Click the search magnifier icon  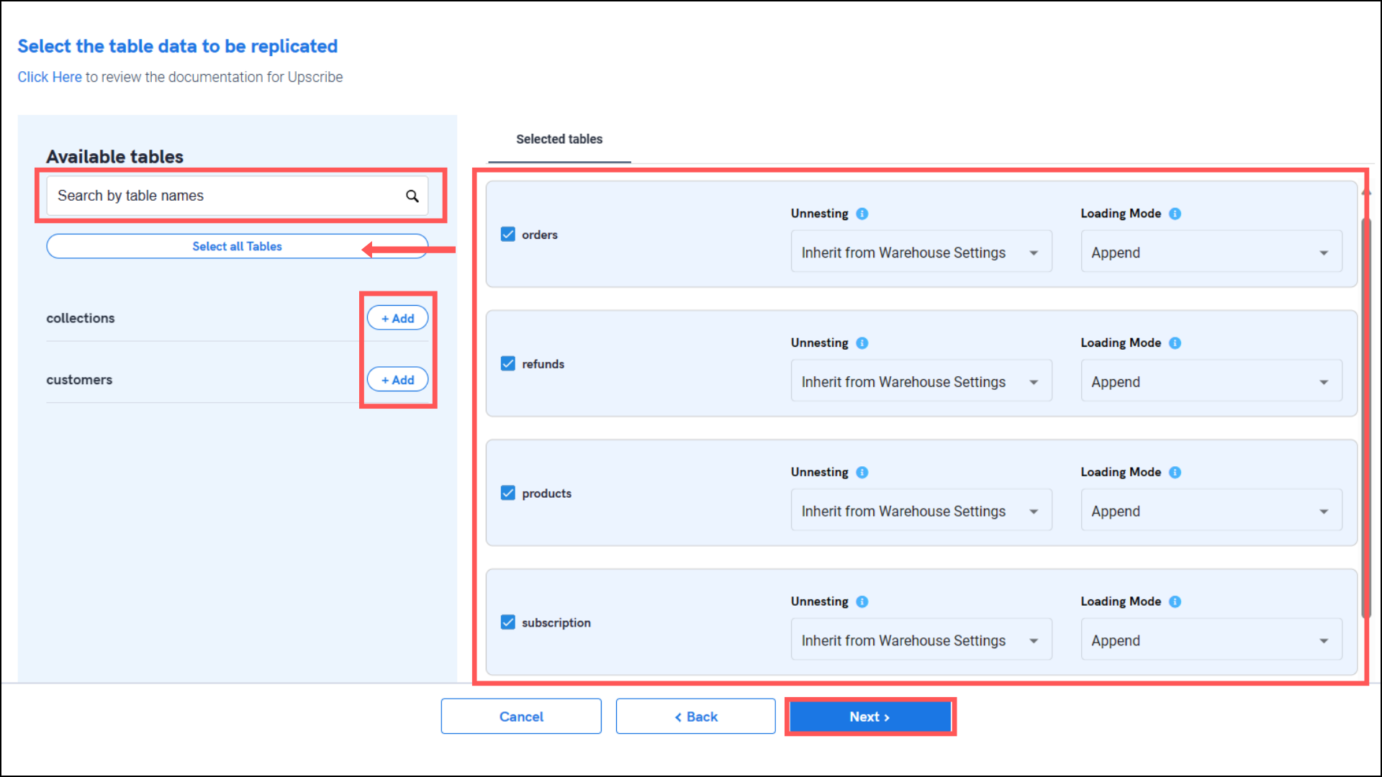pos(412,196)
